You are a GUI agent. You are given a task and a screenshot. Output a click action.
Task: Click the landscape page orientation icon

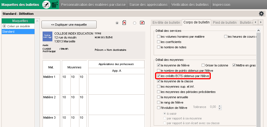(142, 23)
